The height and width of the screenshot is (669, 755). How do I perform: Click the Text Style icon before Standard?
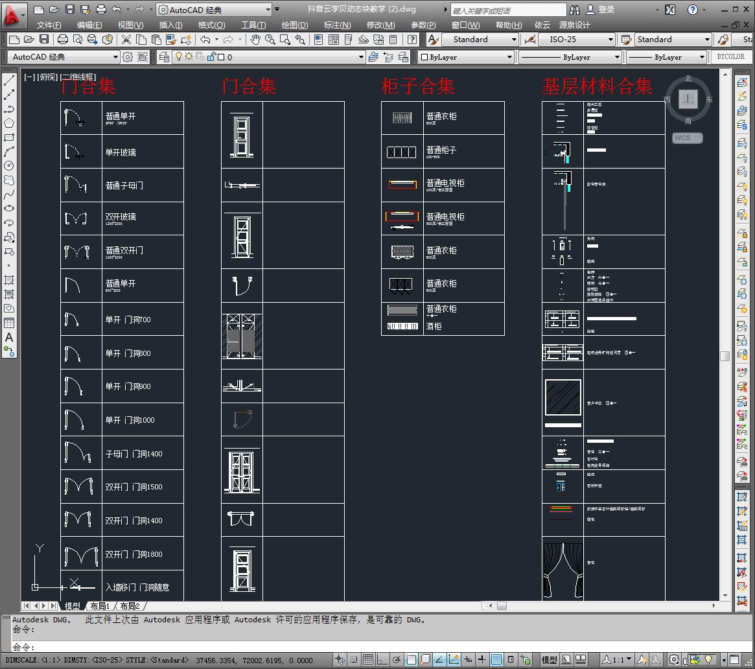[433, 40]
